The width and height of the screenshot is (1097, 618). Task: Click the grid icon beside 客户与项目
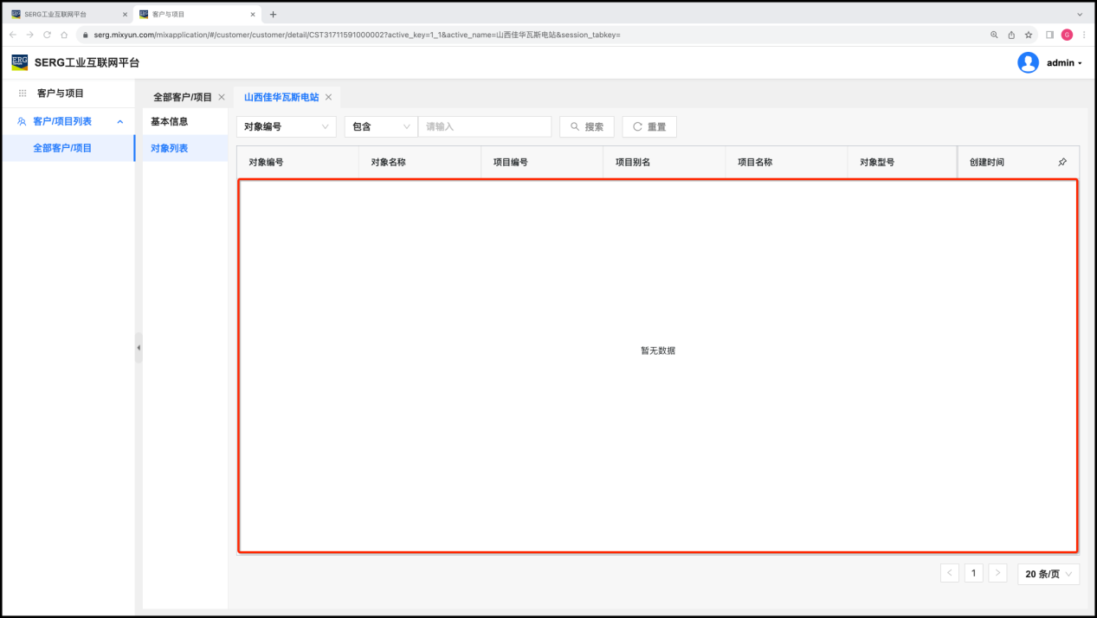coord(23,93)
